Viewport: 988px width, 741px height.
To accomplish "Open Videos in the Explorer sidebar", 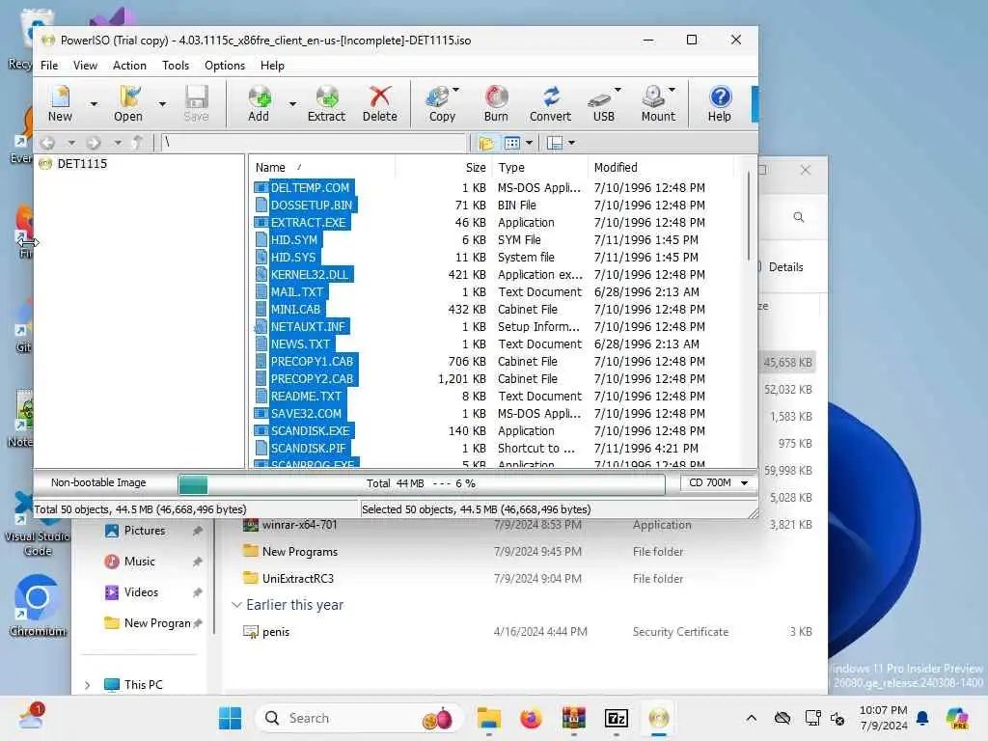I will point(141,592).
